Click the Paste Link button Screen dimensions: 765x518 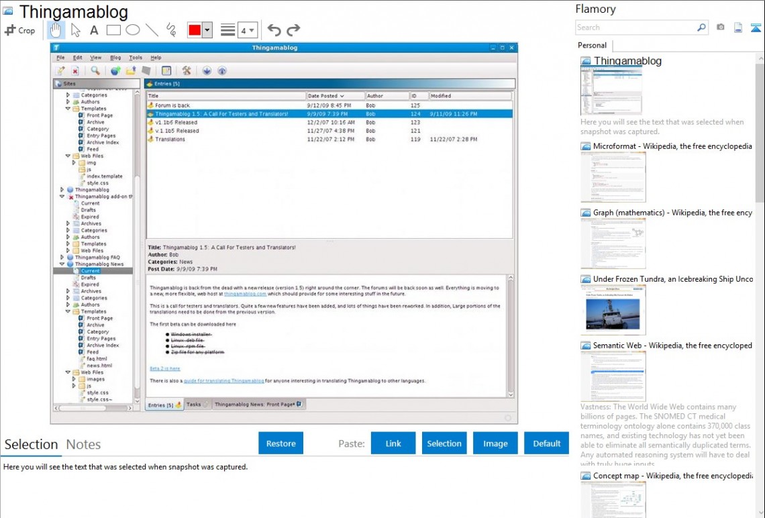click(x=393, y=444)
